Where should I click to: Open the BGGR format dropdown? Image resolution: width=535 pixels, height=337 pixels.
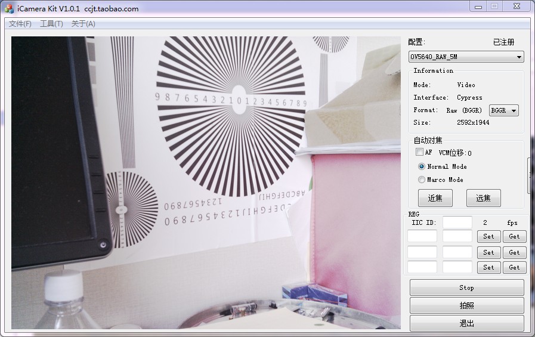503,110
